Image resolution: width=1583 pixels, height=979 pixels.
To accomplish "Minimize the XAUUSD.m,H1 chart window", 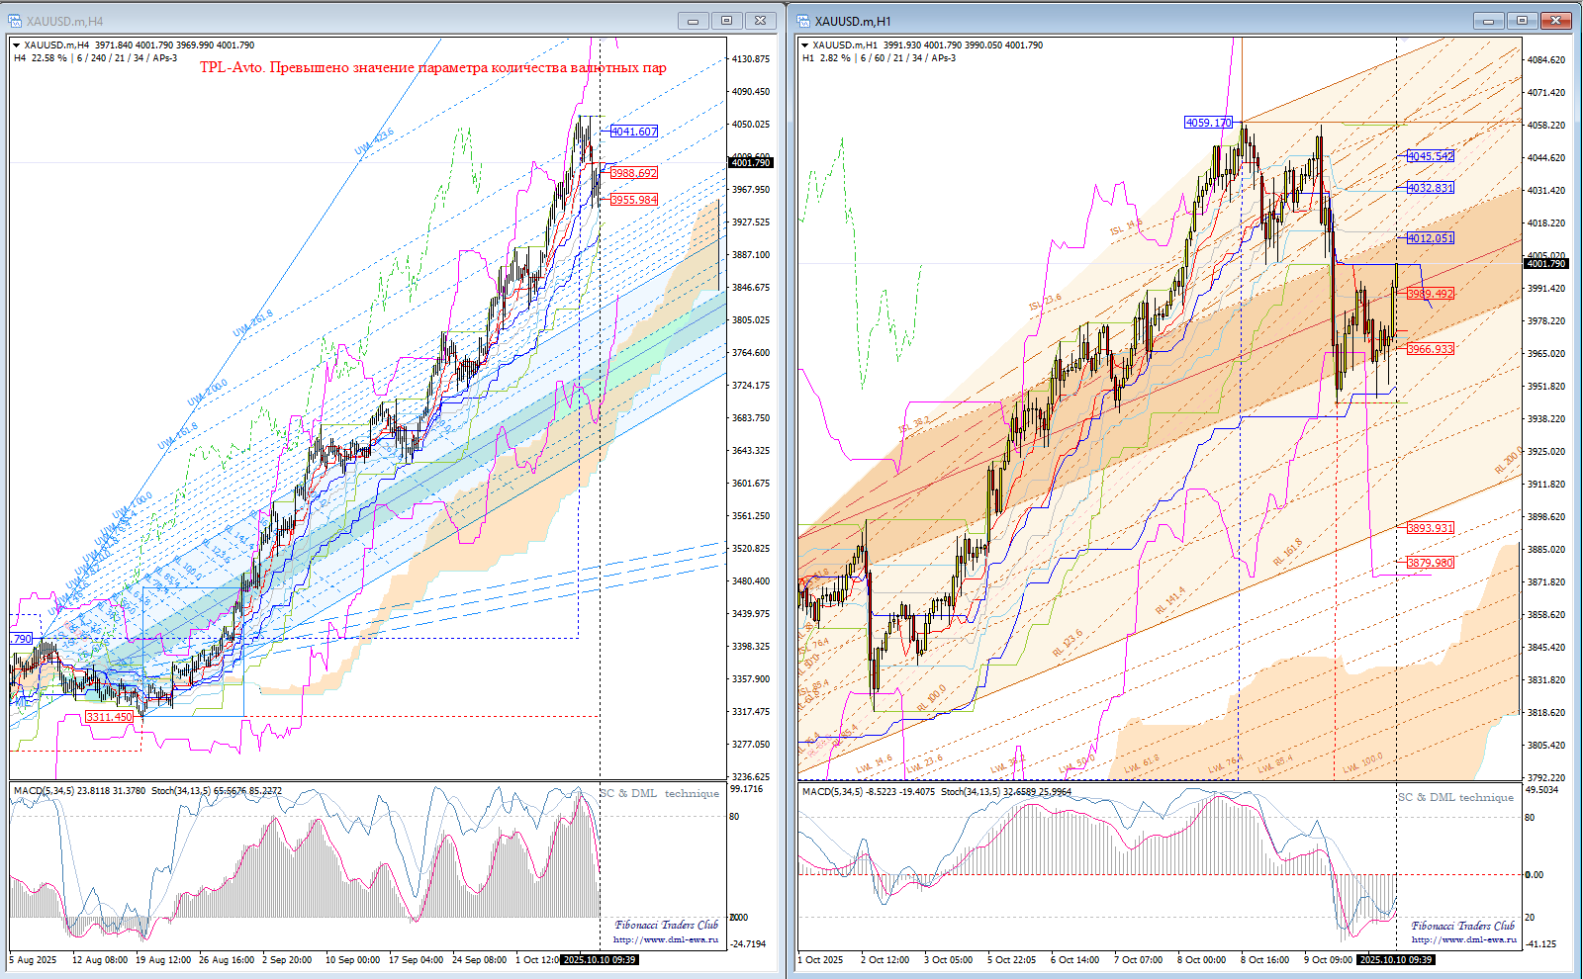I will tap(1488, 21).
